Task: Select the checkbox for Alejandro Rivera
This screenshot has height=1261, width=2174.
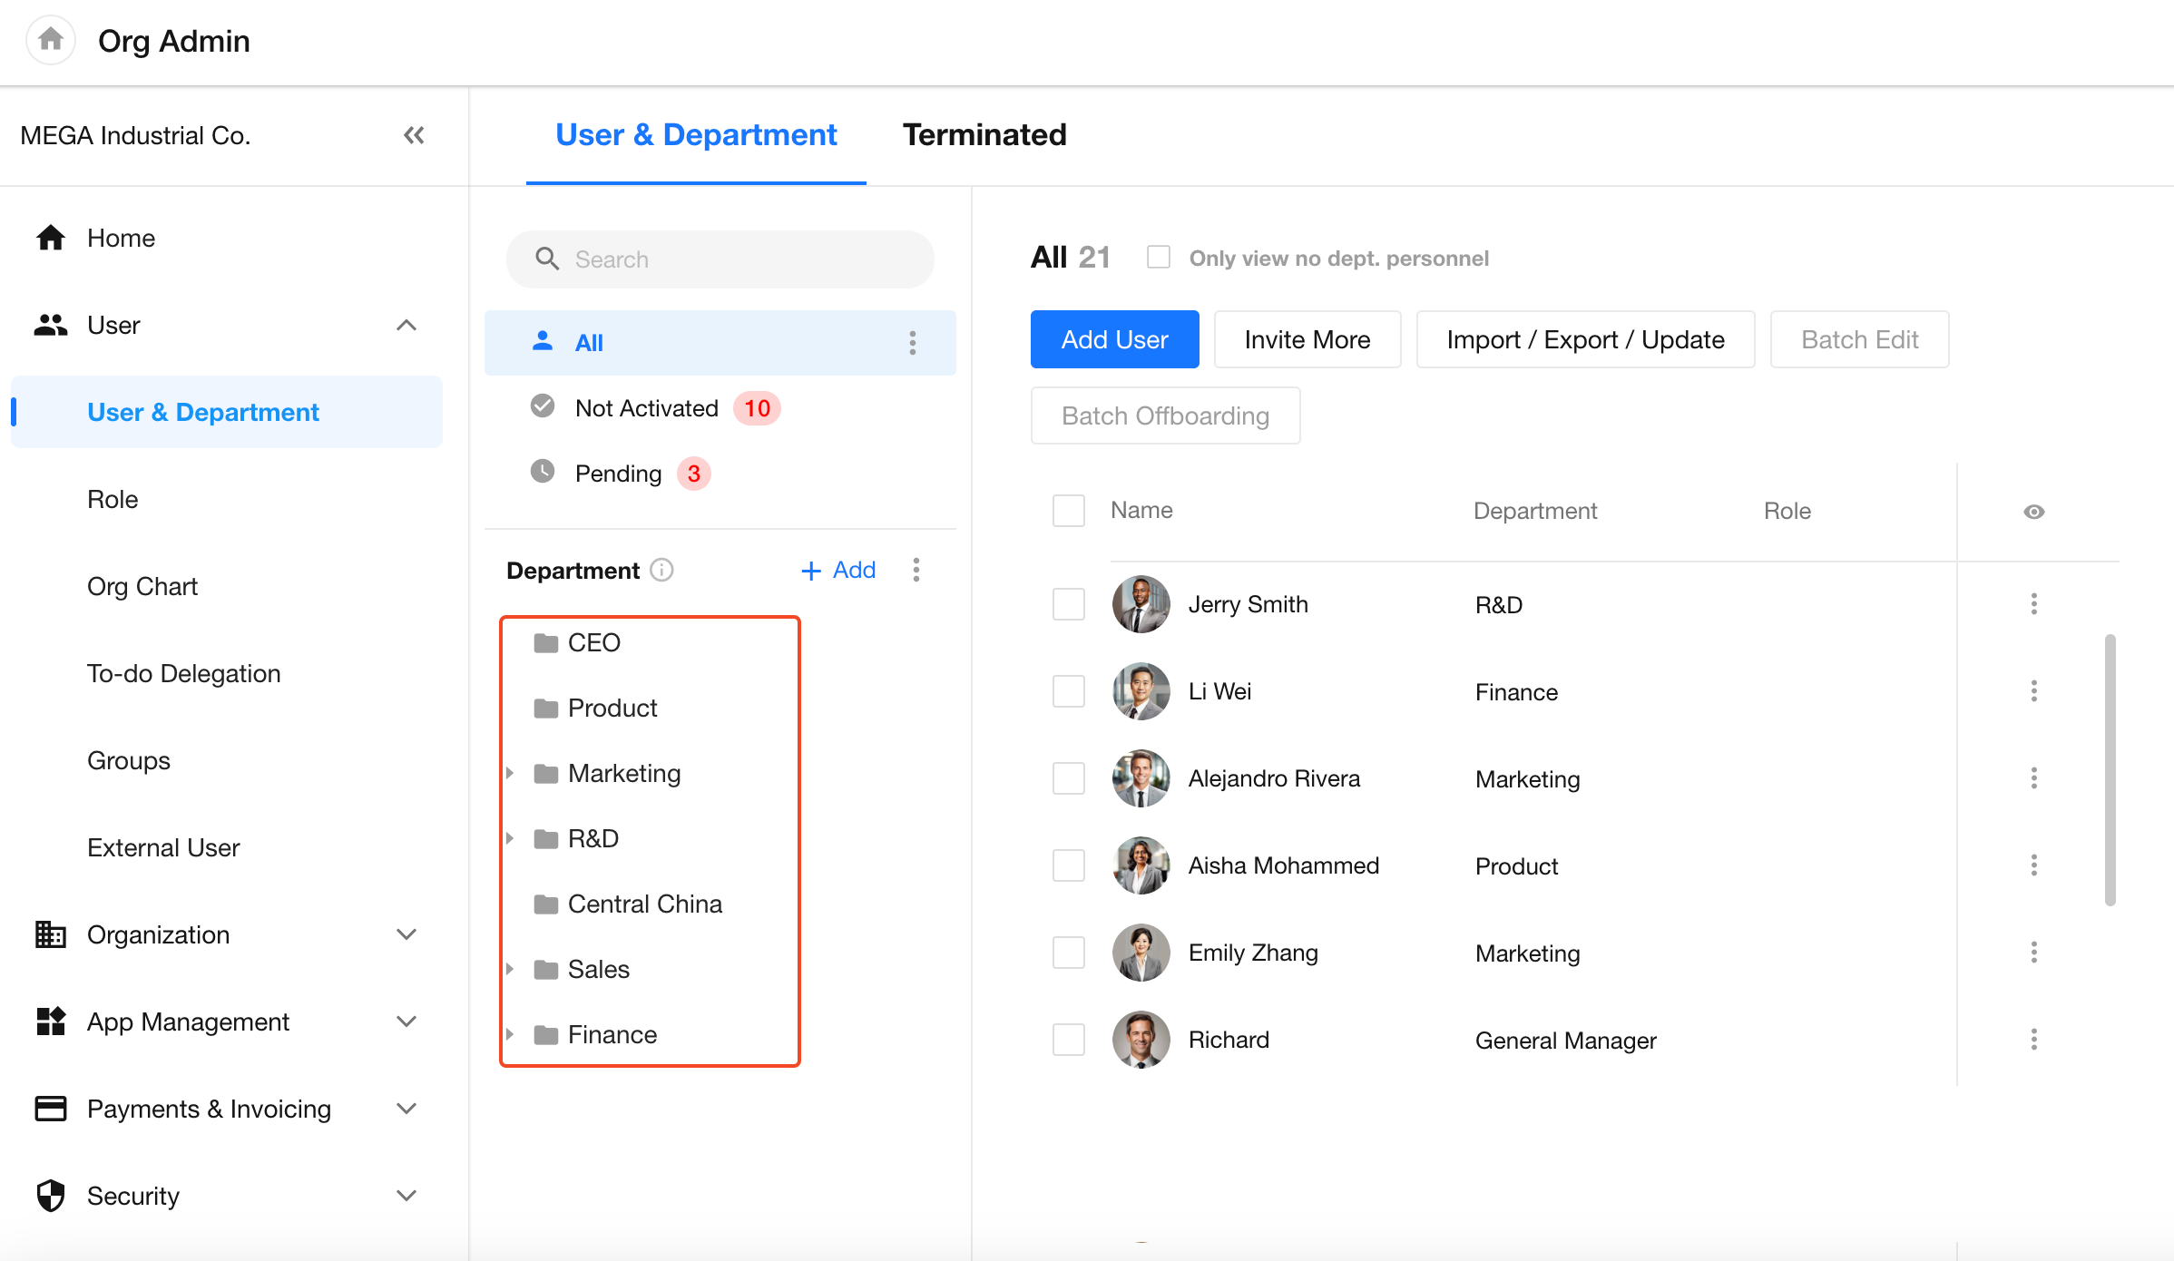Action: click(x=1068, y=778)
